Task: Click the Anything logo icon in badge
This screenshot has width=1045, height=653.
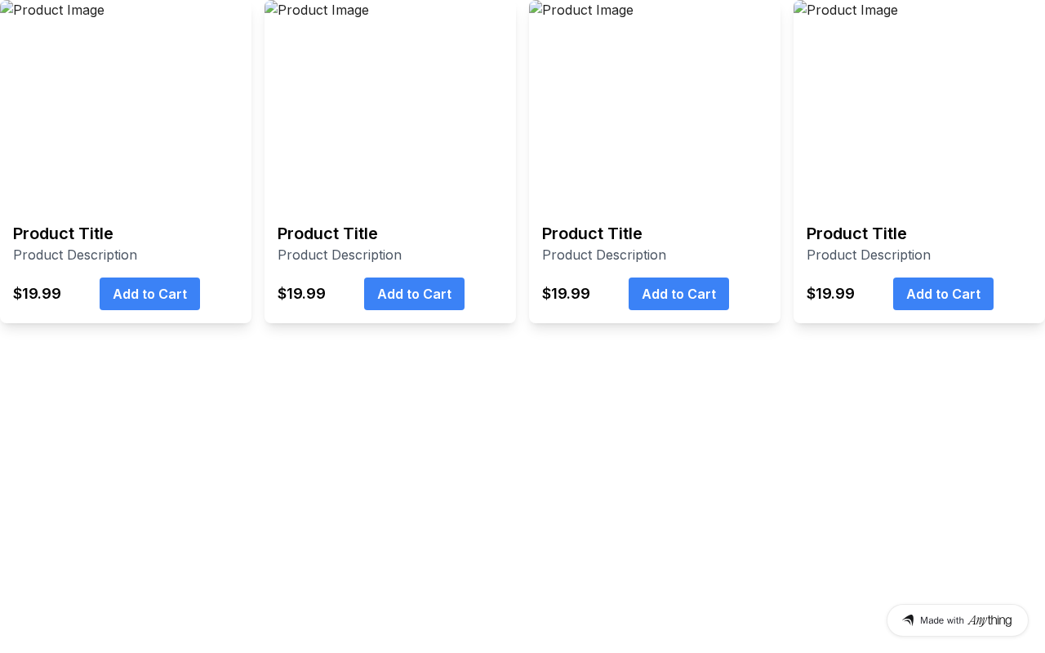Action: tap(908, 620)
